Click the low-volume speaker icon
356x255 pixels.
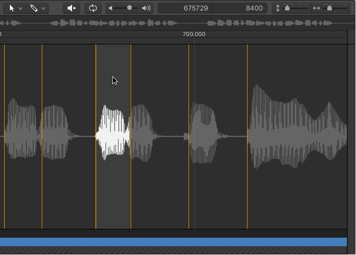[x=111, y=8]
